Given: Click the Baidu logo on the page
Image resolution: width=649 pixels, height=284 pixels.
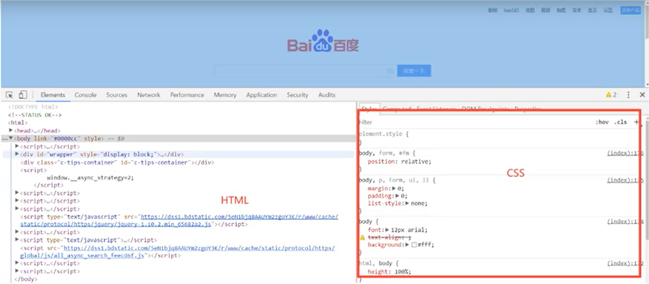Looking at the screenshot, I should point(323,41).
